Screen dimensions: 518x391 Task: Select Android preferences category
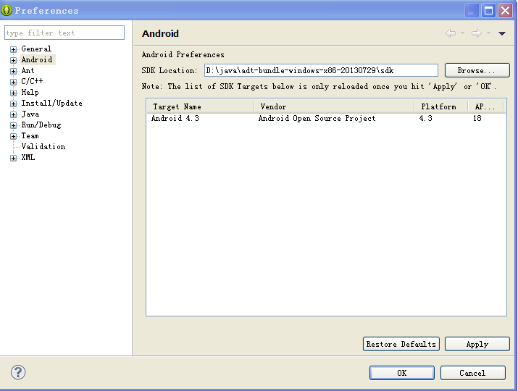[x=37, y=60]
